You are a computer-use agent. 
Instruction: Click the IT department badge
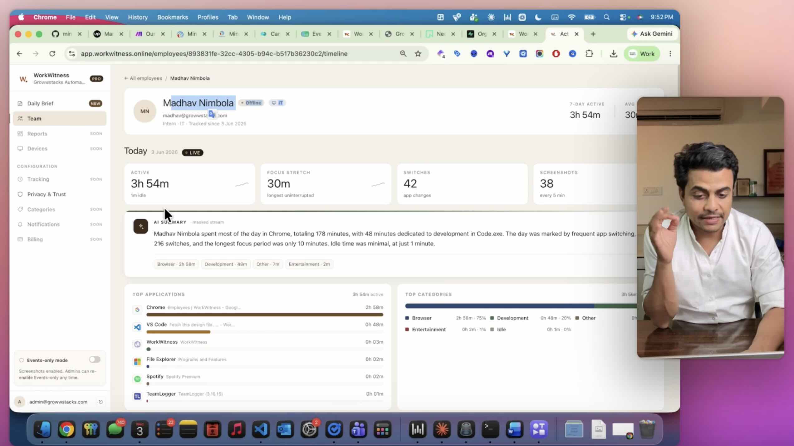(277, 103)
